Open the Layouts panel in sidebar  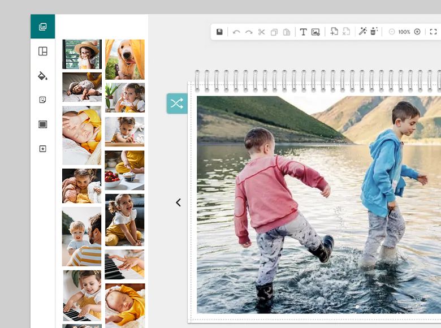pos(42,51)
